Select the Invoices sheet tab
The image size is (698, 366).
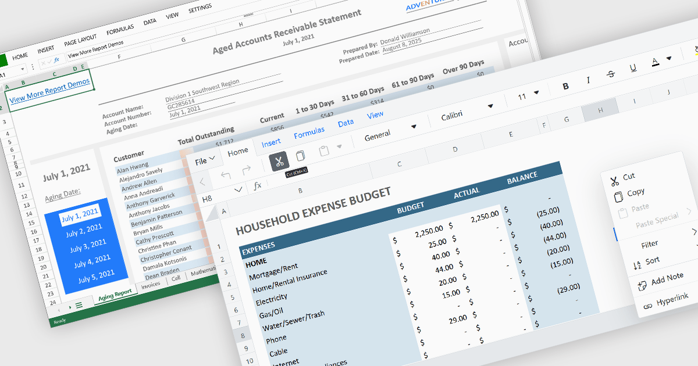[151, 285]
